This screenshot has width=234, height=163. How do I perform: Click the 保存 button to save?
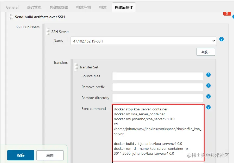tap(21, 155)
